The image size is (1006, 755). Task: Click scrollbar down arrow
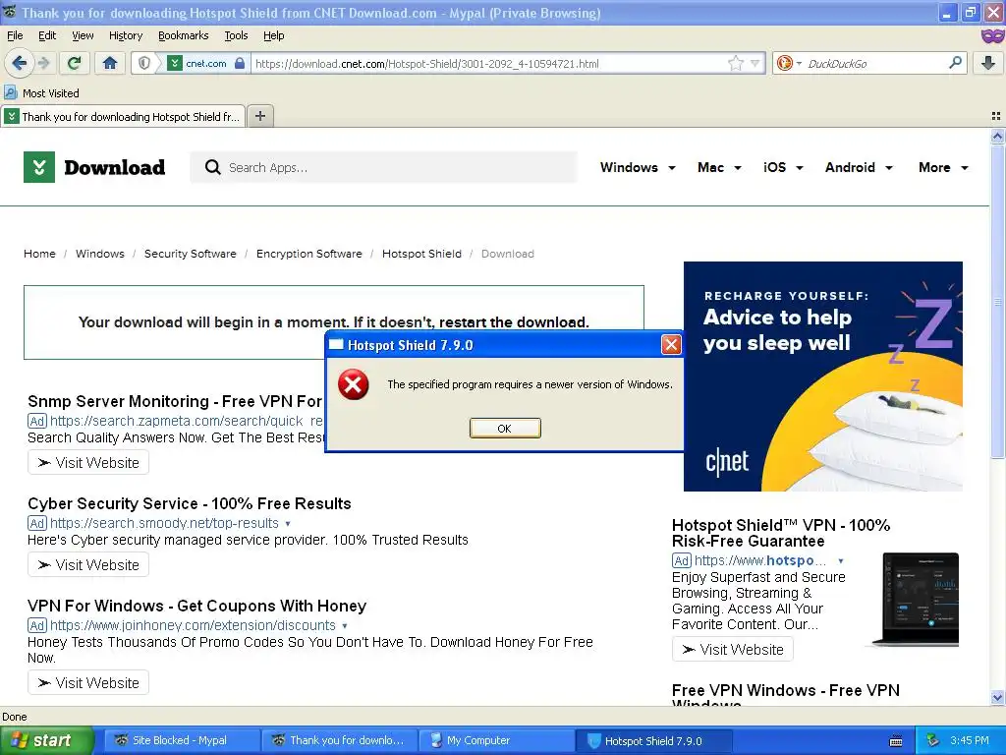tap(997, 697)
